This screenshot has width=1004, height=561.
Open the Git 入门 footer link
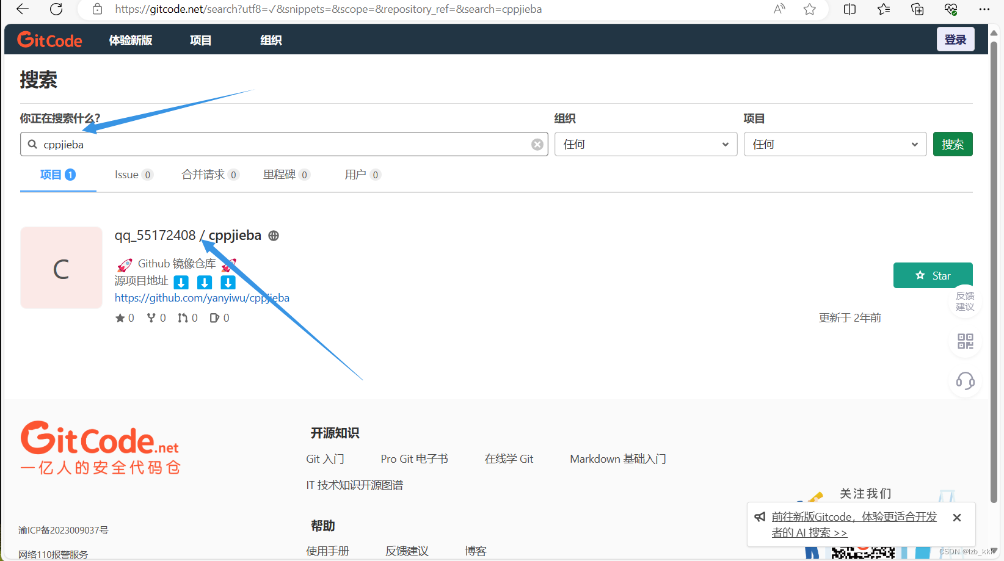[325, 459]
